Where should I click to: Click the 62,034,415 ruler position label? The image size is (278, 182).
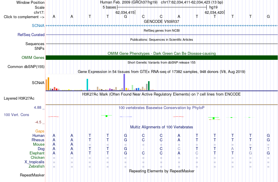click(125, 12)
